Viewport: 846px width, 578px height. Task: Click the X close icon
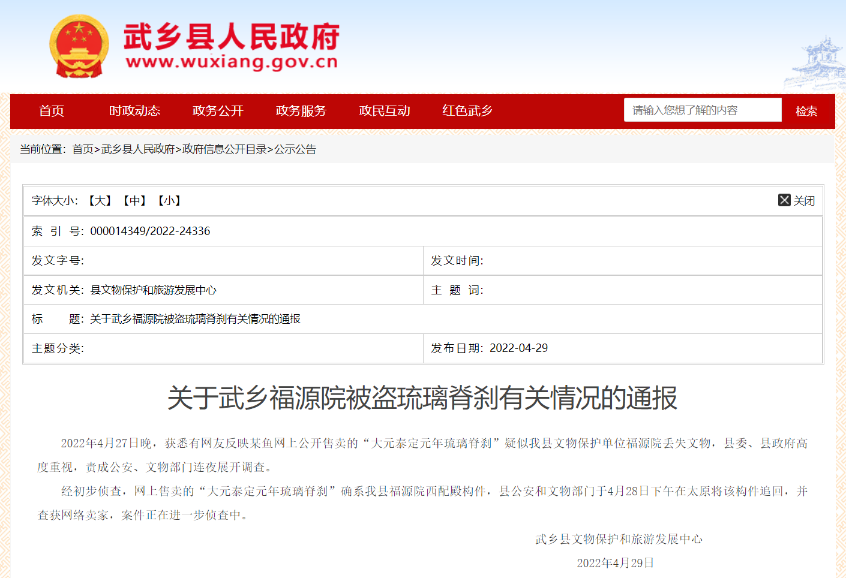pyautogui.click(x=784, y=200)
